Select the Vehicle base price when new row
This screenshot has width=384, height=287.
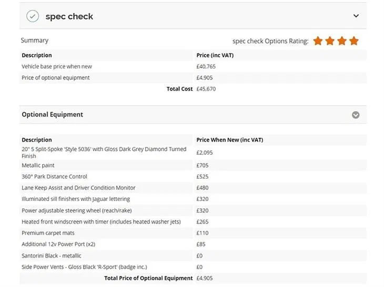[x=193, y=67]
